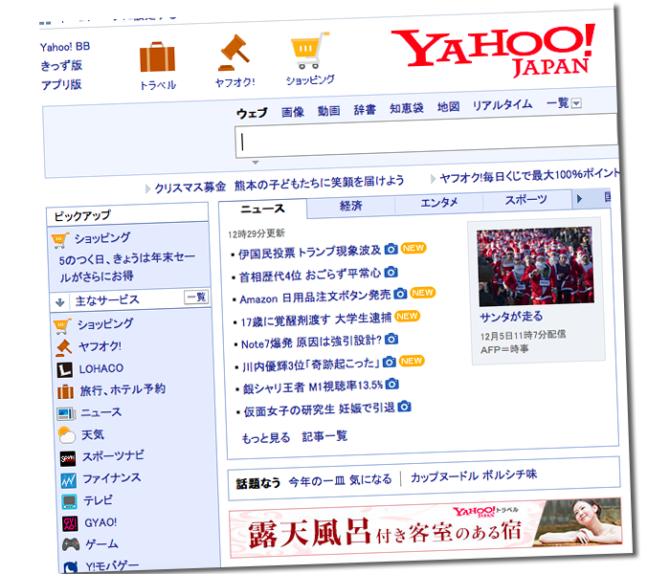Click camera icon beside Note7爆発 headline

coord(391,339)
